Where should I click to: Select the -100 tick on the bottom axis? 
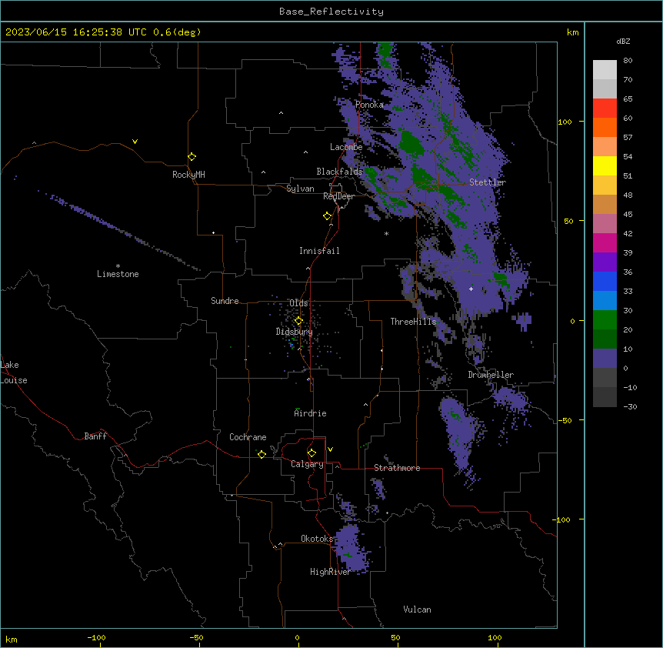[96, 637]
